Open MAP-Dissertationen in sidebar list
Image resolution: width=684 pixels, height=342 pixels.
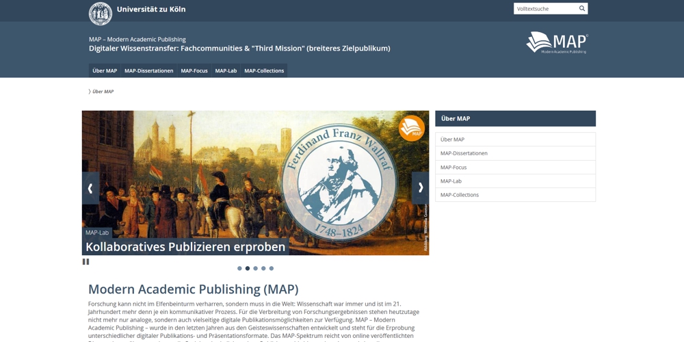click(515, 153)
